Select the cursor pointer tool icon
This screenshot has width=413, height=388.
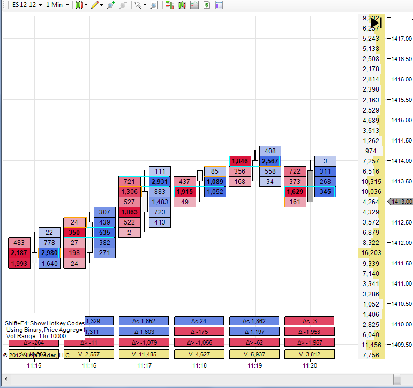coord(138,5)
